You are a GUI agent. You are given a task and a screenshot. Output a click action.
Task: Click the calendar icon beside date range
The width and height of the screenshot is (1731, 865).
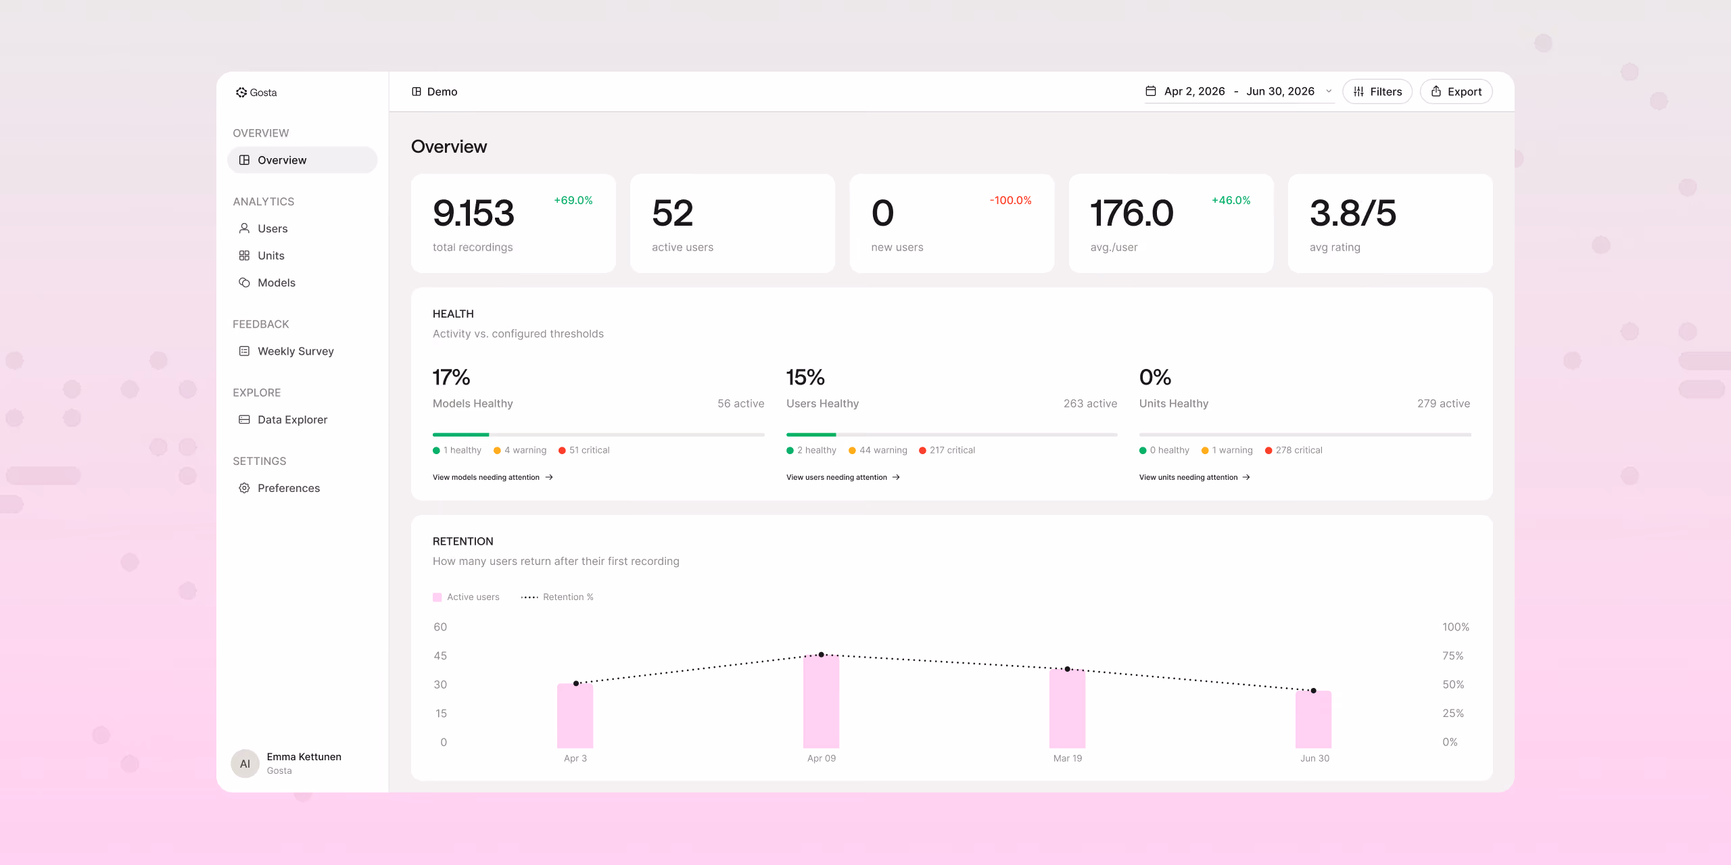click(x=1150, y=91)
